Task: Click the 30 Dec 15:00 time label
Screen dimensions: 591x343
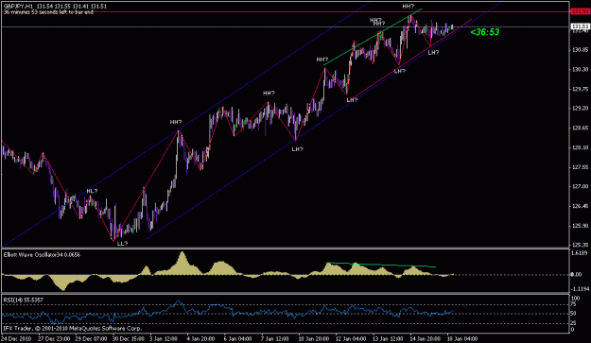Action: [x=129, y=339]
